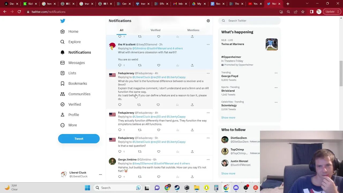Select the All notifications tab
The width and height of the screenshot is (343, 193).
(121, 30)
